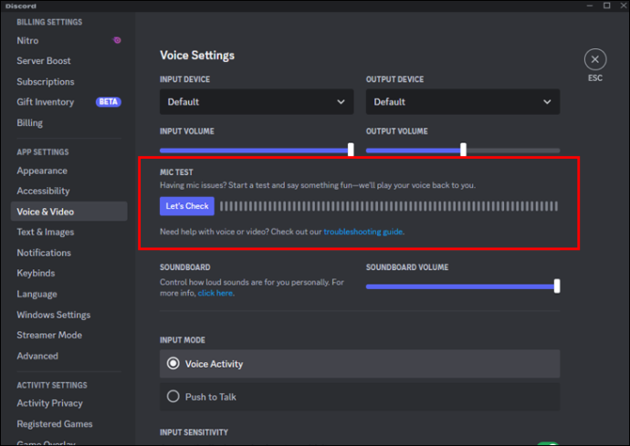Open the troubleshooting guide link
The height and width of the screenshot is (446, 630).
point(362,232)
